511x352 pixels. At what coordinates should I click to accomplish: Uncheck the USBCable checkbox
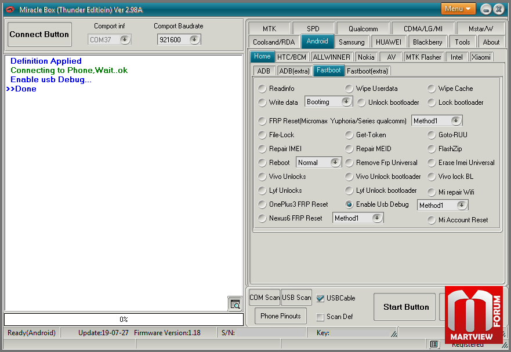pyautogui.click(x=320, y=298)
